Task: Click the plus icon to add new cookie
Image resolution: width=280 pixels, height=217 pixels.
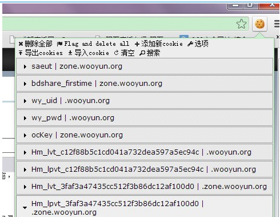Action: (x=137, y=44)
